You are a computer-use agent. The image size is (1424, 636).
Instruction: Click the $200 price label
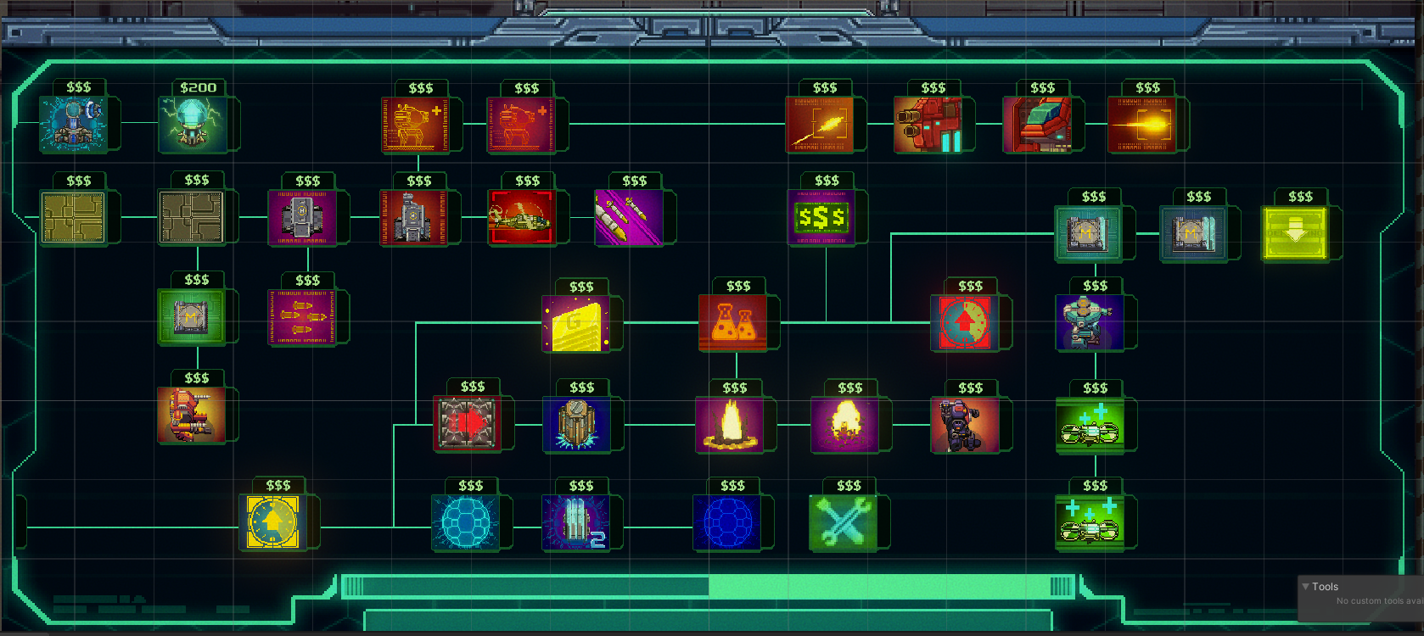[x=198, y=87]
